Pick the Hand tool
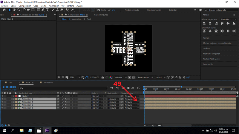 tap(14, 10)
